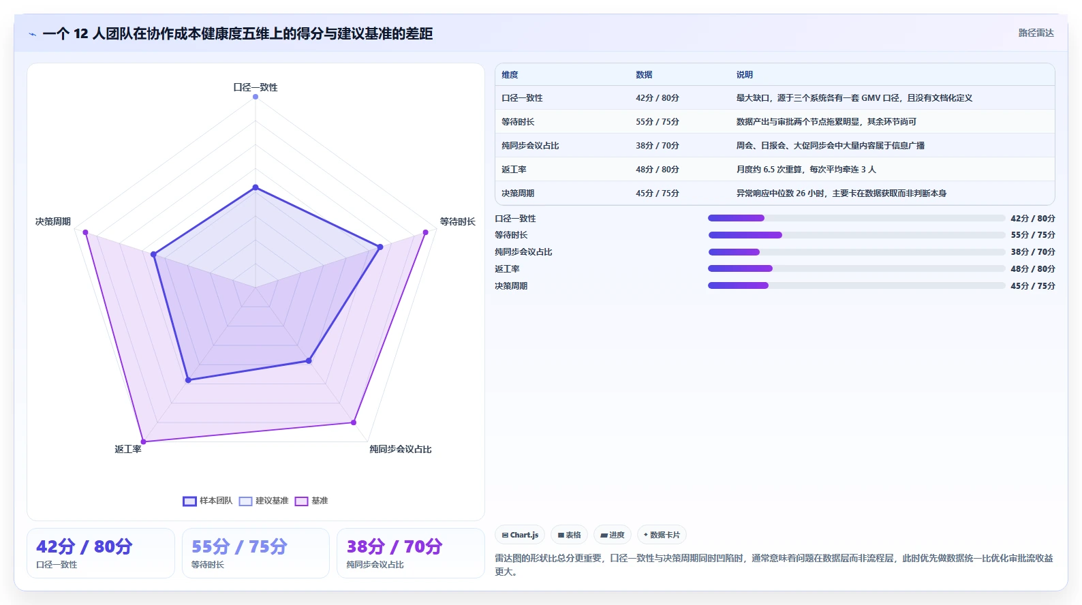Click the 样本团队 data point on 纯同步会议占比 axis

(309, 360)
